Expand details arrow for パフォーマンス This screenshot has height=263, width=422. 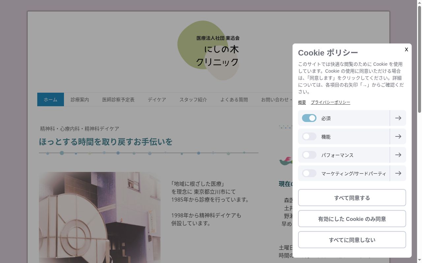pos(398,155)
